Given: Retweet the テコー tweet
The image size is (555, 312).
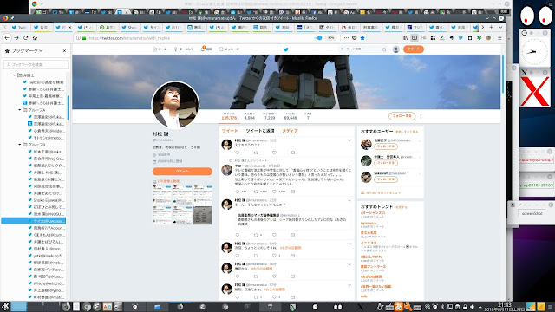Looking at the screenshot, I should point(256,192).
